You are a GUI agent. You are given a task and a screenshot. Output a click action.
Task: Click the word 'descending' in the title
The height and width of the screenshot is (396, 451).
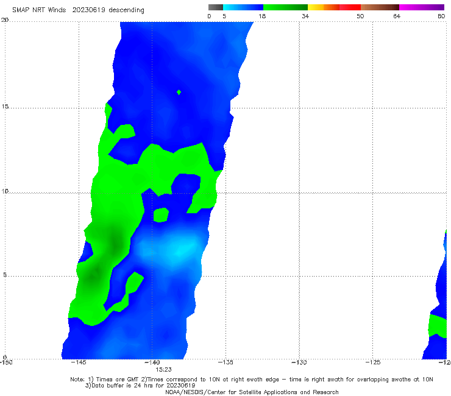pyautogui.click(x=126, y=10)
